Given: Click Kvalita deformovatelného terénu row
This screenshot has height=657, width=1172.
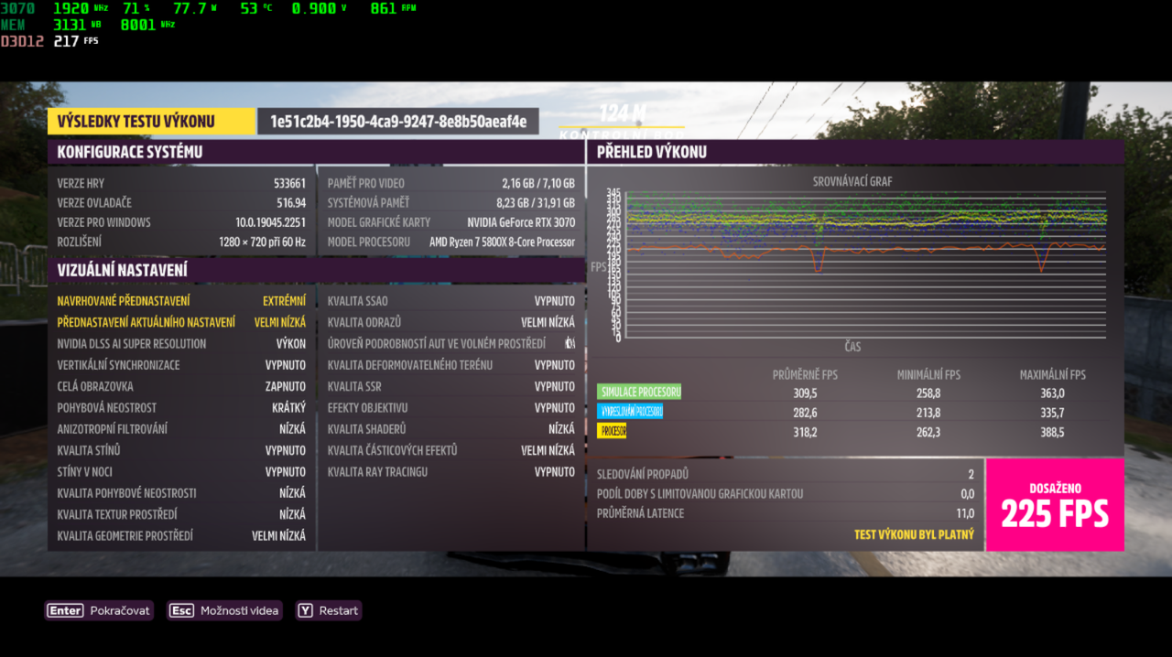Looking at the screenshot, I should tap(451, 365).
